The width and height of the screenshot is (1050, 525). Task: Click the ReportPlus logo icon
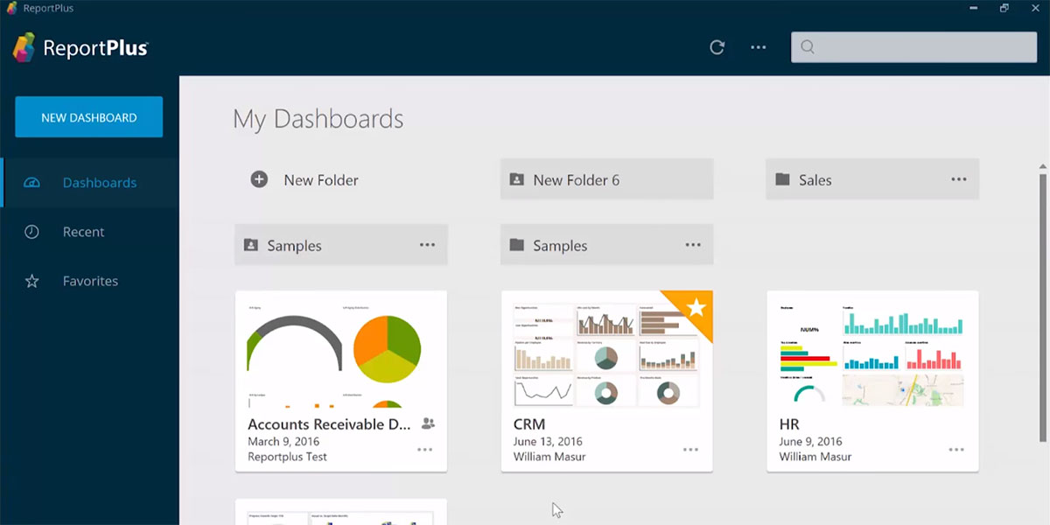click(25, 46)
